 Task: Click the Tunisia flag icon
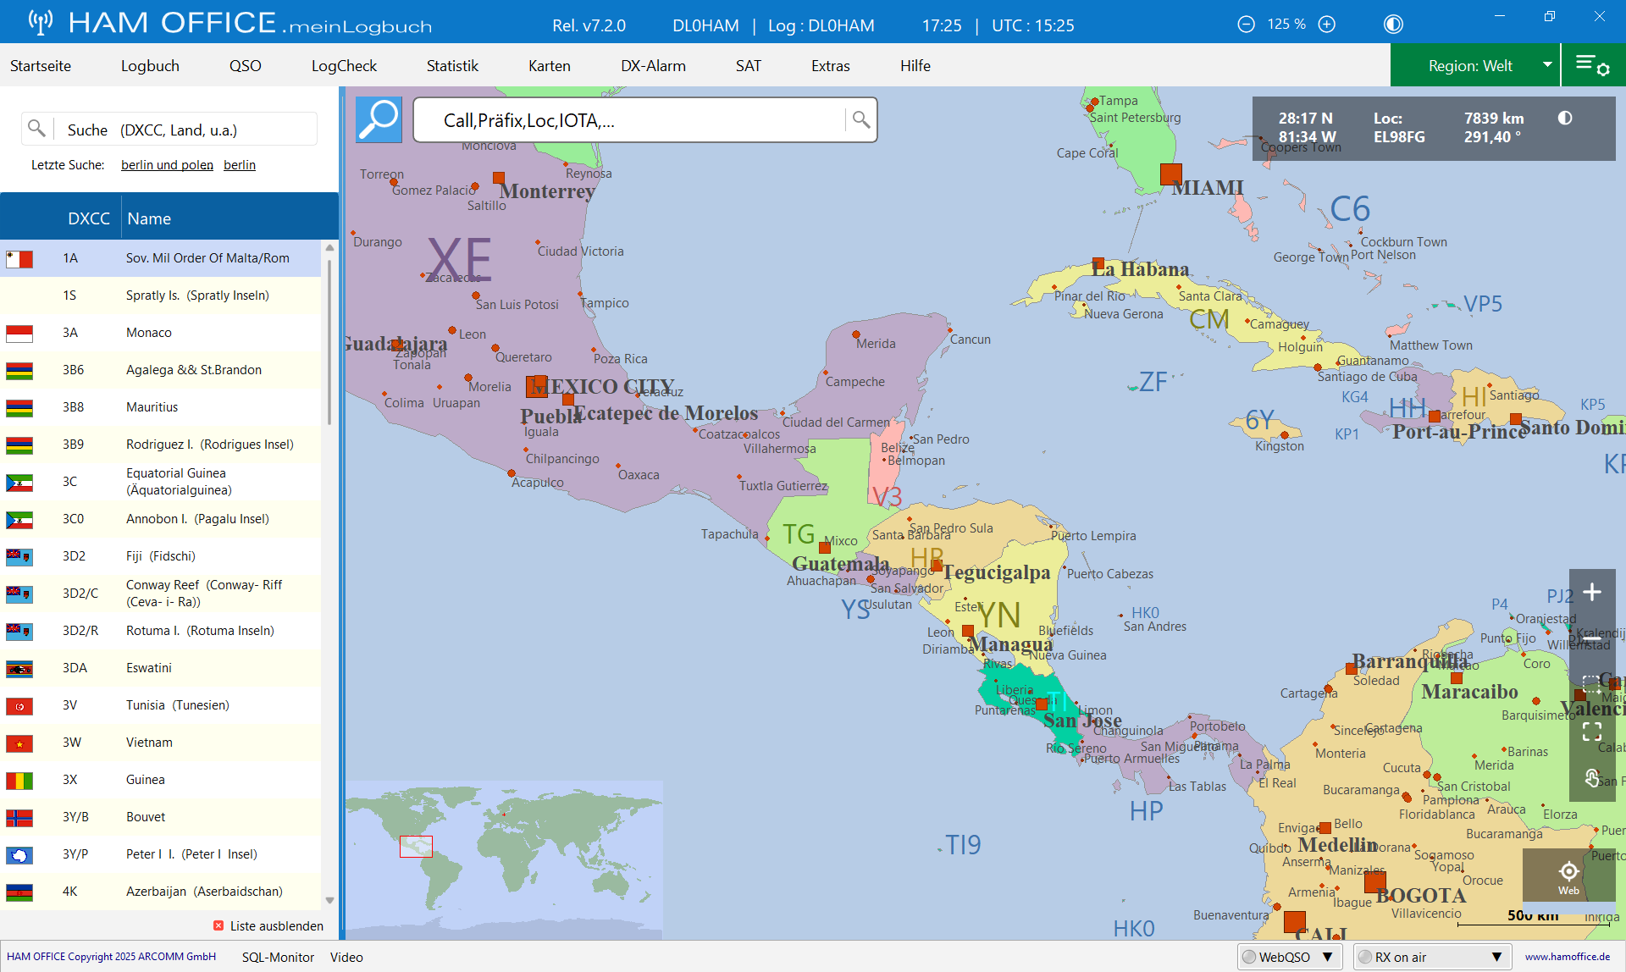pos(19,705)
